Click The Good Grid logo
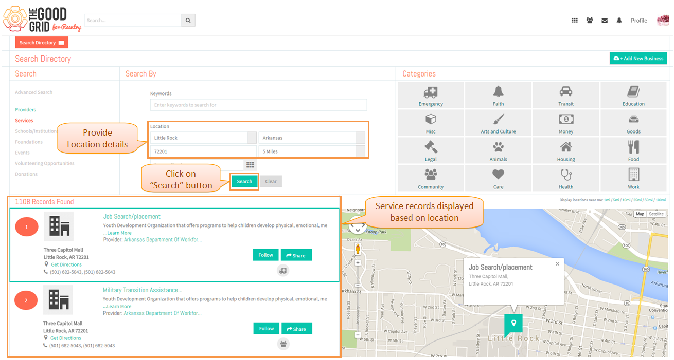The height and width of the screenshot is (360, 674). tap(42, 21)
